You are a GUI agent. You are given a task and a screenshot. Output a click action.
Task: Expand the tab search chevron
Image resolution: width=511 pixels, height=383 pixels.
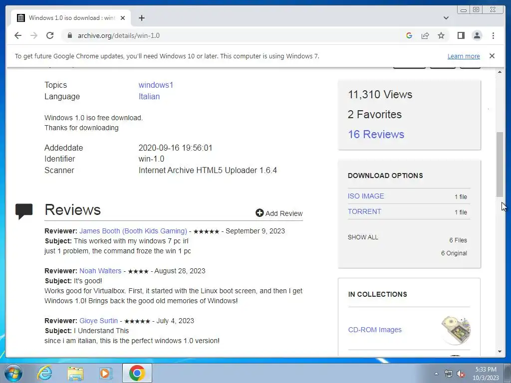tap(446, 18)
